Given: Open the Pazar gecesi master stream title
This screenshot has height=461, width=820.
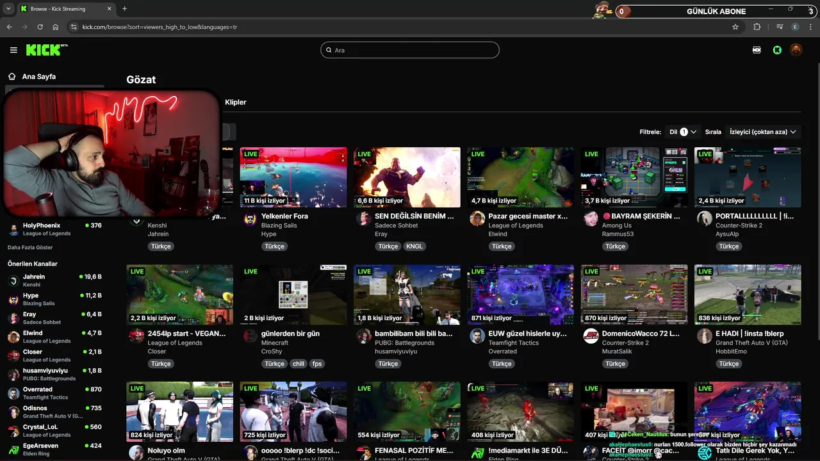Looking at the screenshot, I should coord(528,216).
